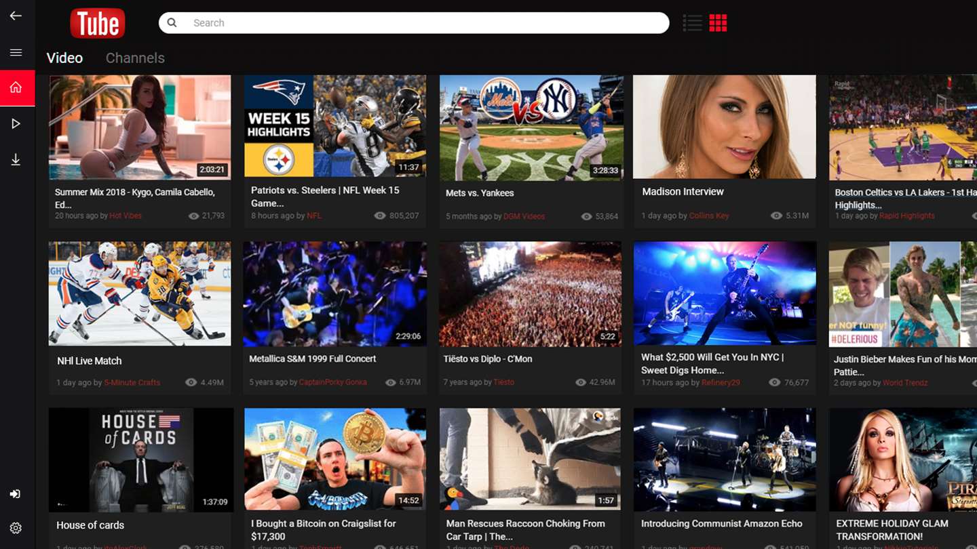Click the Patriots vs. Steelers title text
The image size is (977, 549).
325,197
